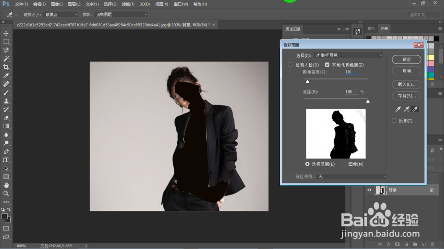Click the 存储(S)... Save button

406,96
